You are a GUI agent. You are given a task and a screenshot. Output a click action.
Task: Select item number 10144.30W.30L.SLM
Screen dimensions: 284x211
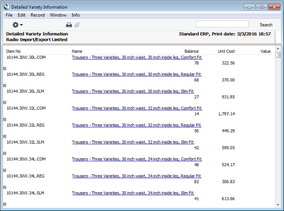pos(25,92)
